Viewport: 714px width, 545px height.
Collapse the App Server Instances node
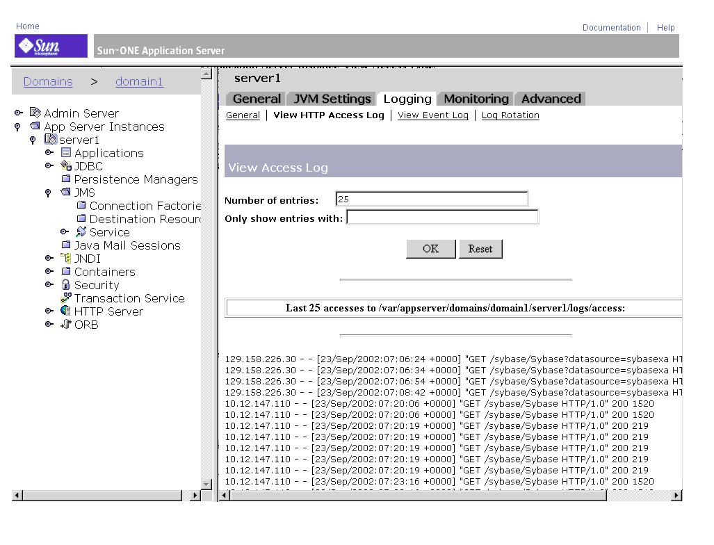click(x=17, y=127)
